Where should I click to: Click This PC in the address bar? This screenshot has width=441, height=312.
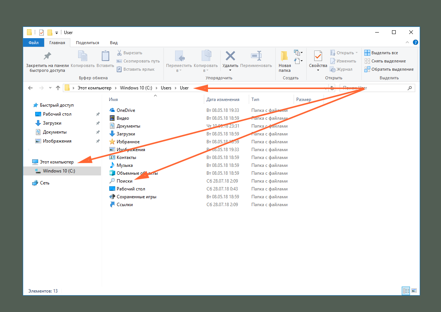[95, 88]
